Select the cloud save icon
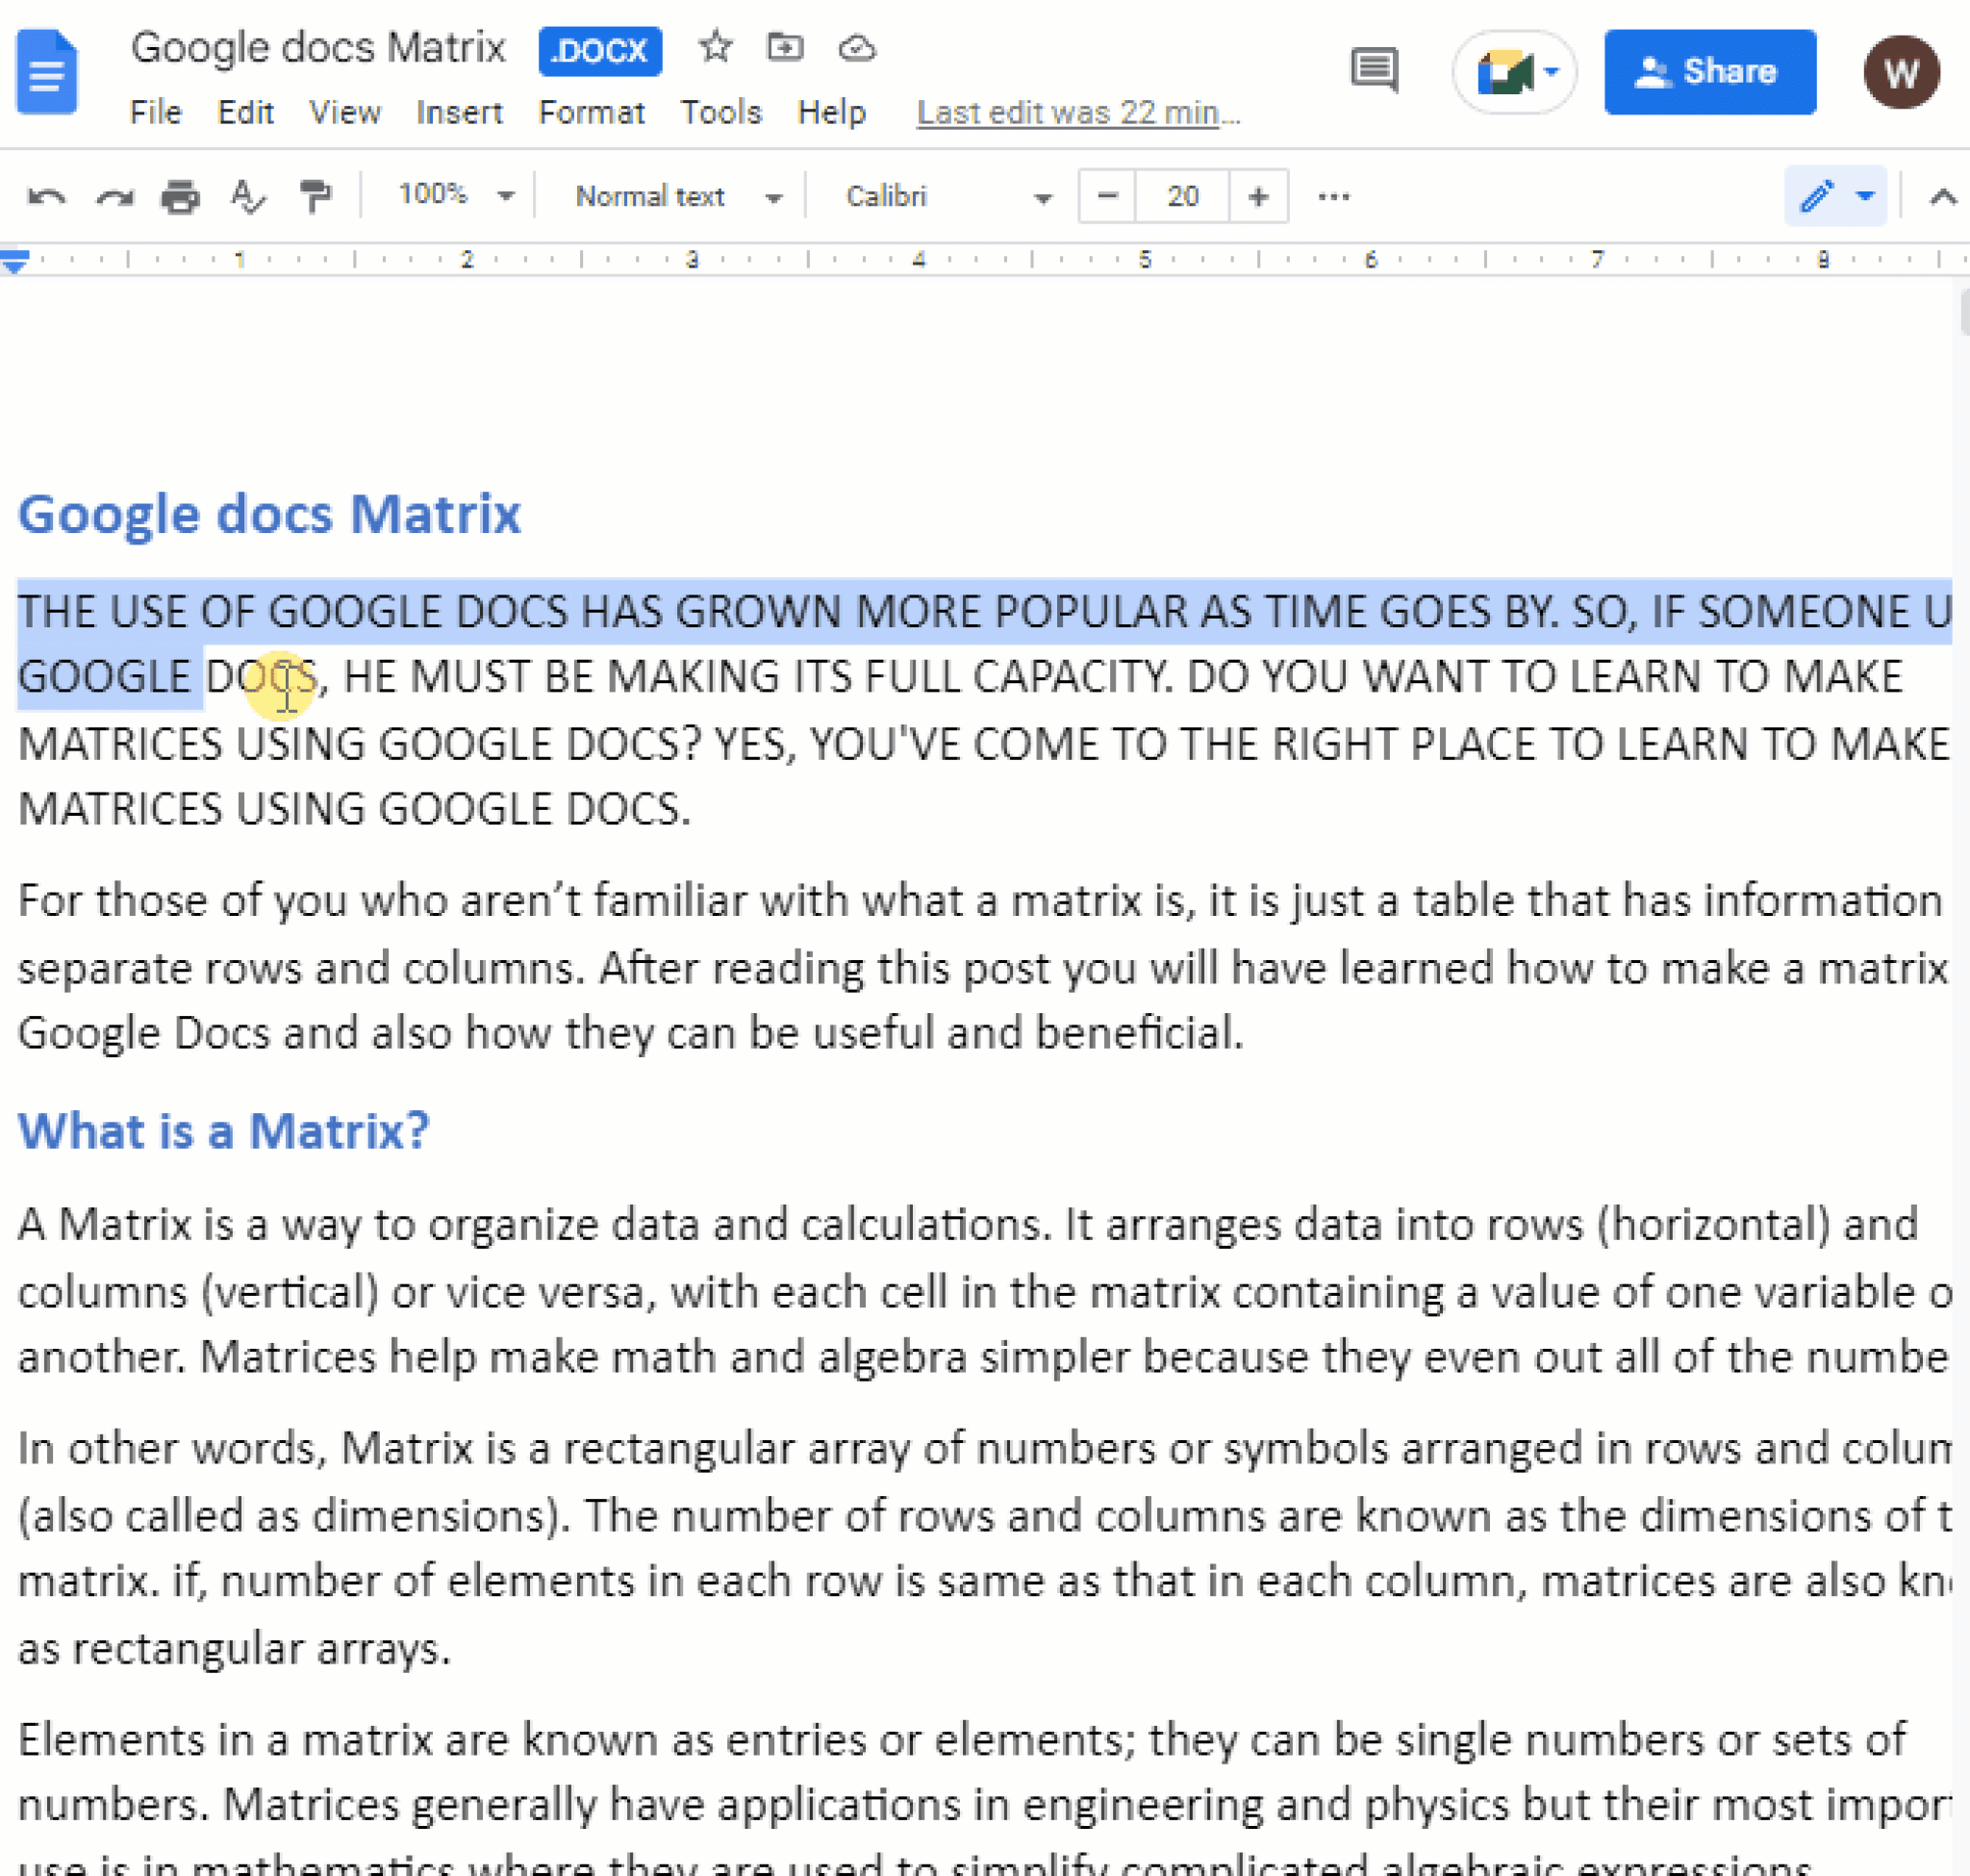This screenshot has width=1970, height=1876. pos(860,47)
